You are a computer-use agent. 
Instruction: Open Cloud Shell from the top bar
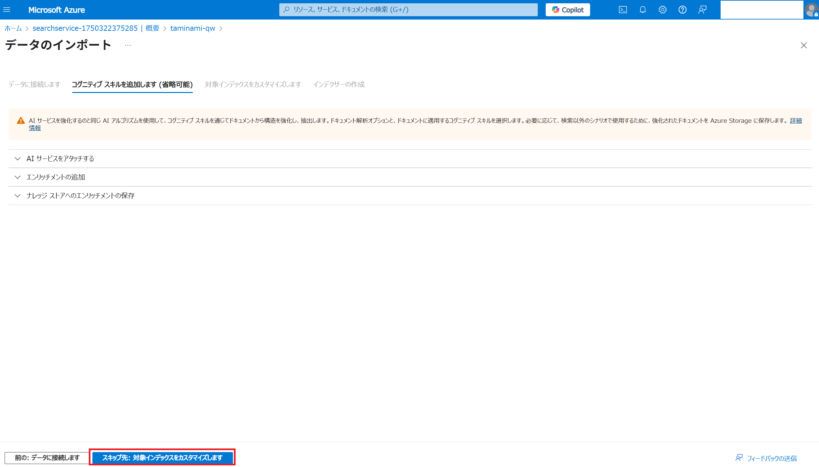pos(623,10)
